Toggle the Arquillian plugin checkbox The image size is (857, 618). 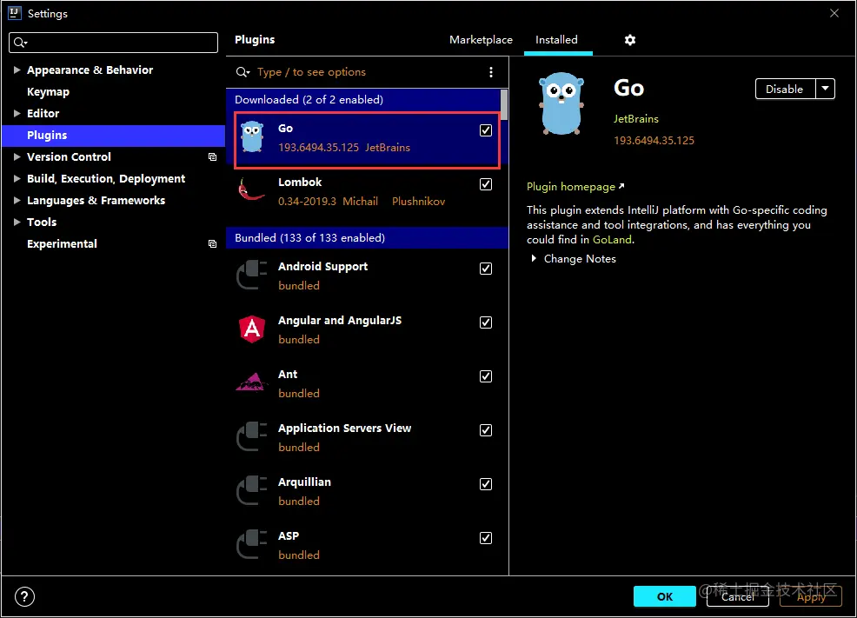tap(485, 484)
